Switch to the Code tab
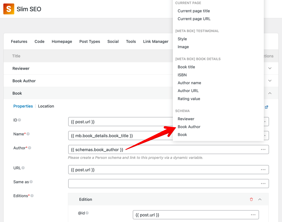 pos(39,41)
